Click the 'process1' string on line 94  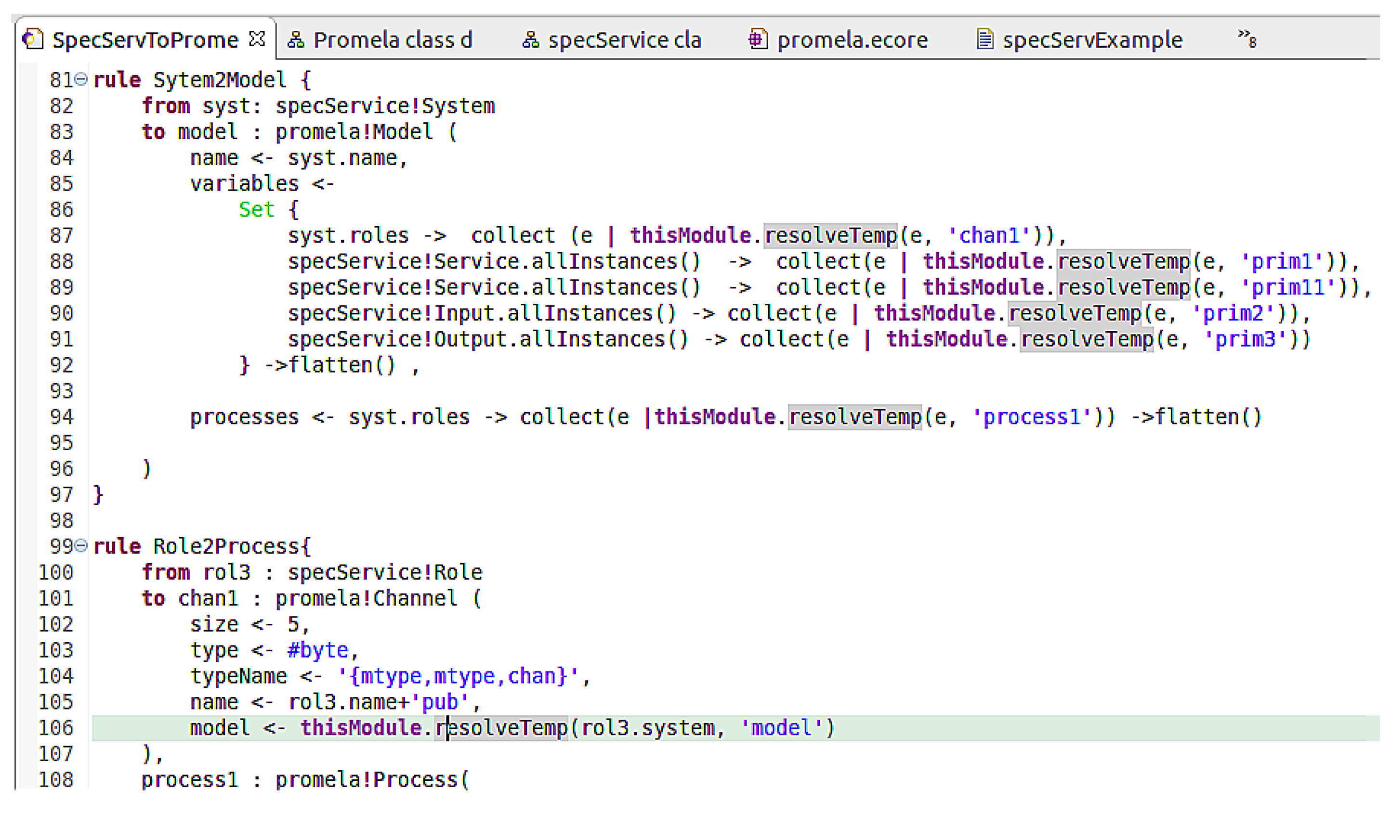pos(1032,417)
